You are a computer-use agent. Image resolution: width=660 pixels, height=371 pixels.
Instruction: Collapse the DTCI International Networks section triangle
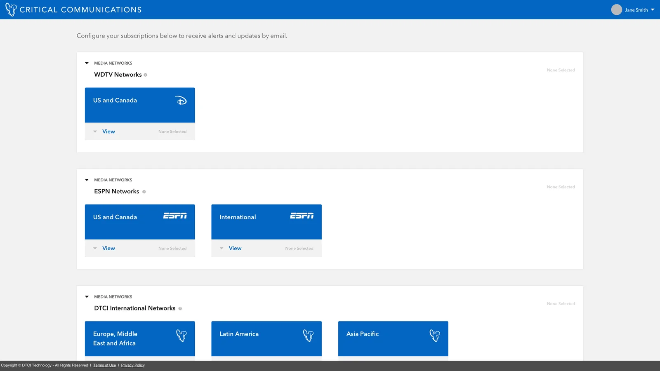(87, 297)
